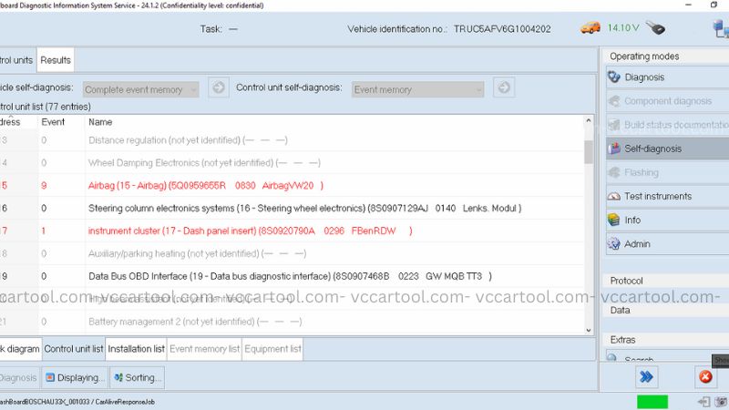Select Self-diagnosis mode
The image size is (729, 410).
667,149
